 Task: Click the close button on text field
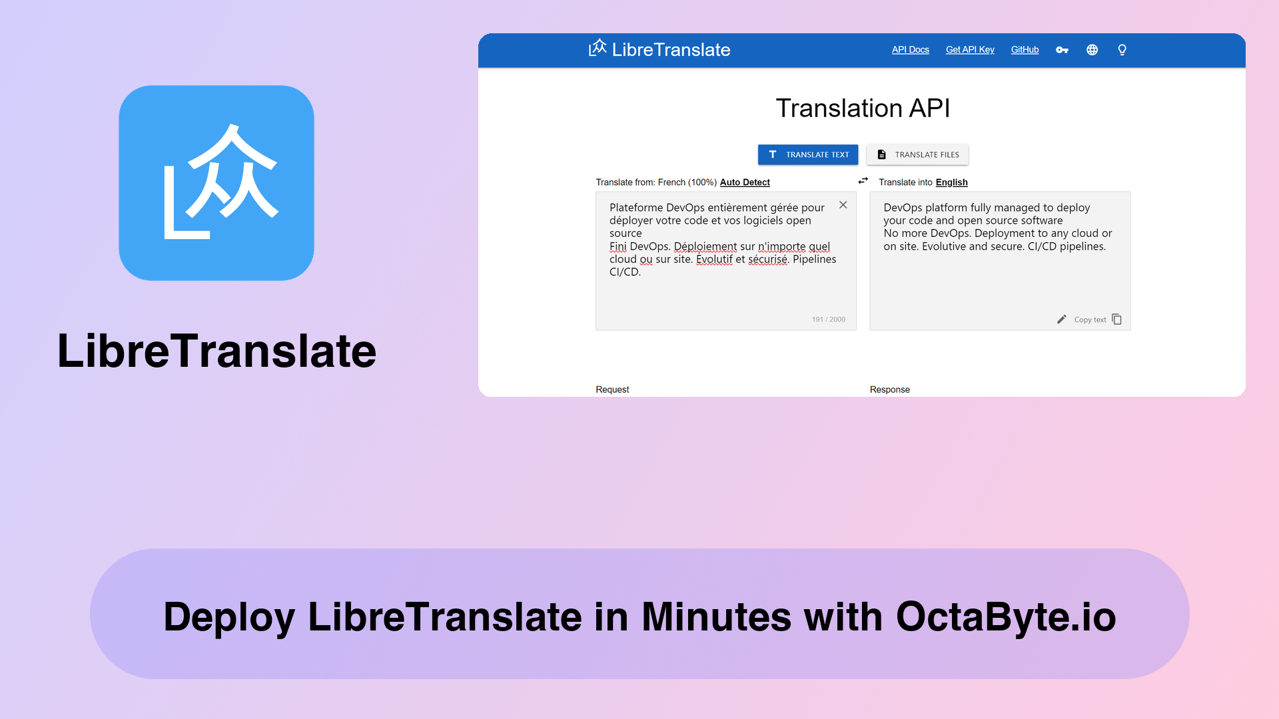[x=843, y=204]
